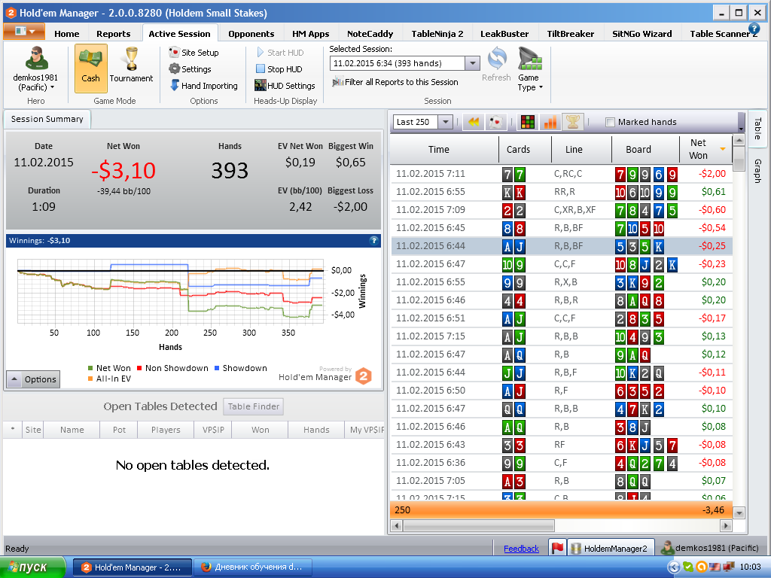Open the Feedback link
Viewport: 771px width, 578px height.
(x=521, y=549)
